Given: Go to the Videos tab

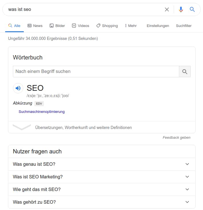Looking at the screenshot, I should (x=81, y=26).
